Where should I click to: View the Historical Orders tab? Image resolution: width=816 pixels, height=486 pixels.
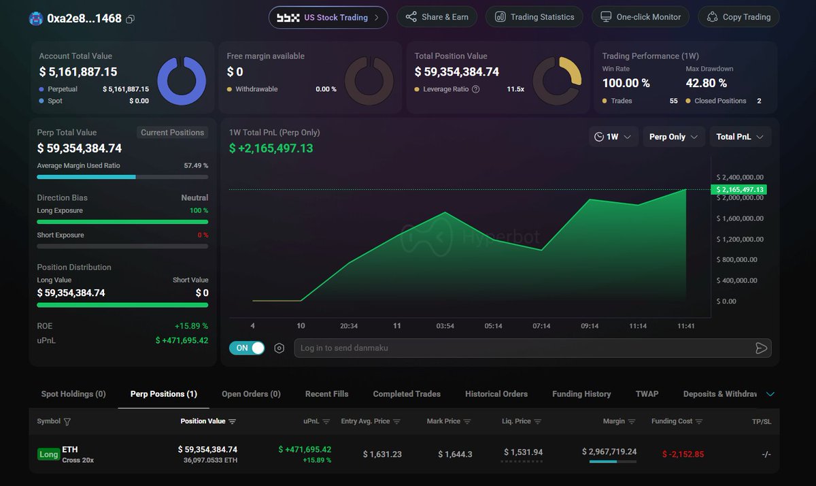(x=496, y=394)
